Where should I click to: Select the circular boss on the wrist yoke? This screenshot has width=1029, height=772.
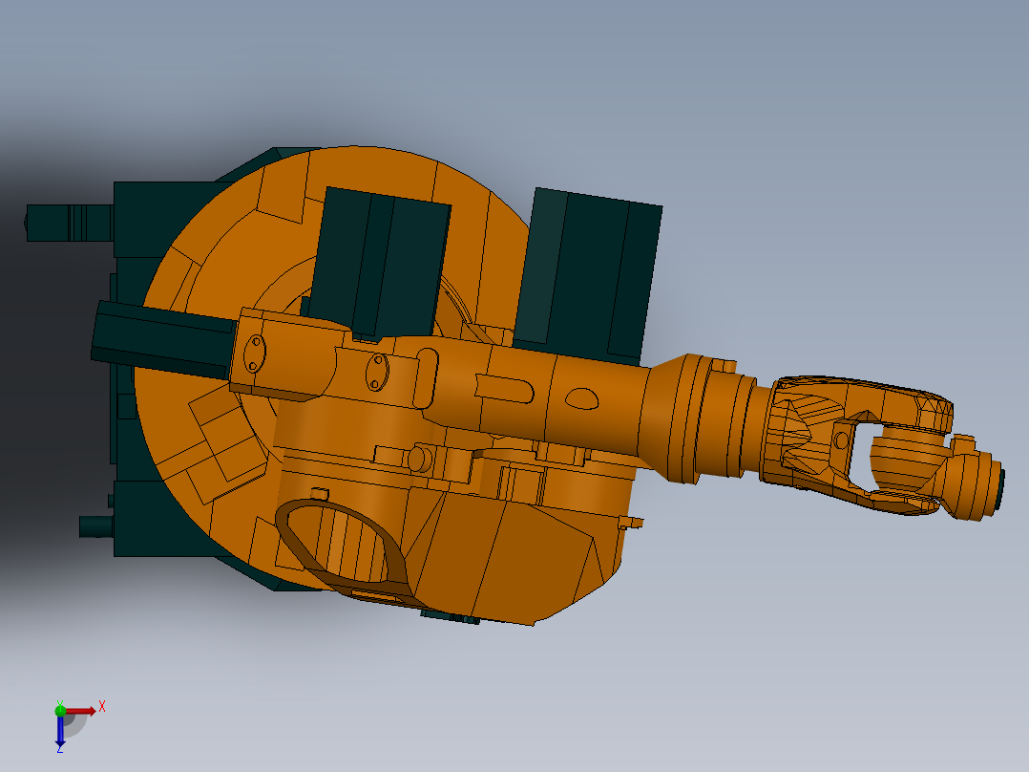(843, 440)
